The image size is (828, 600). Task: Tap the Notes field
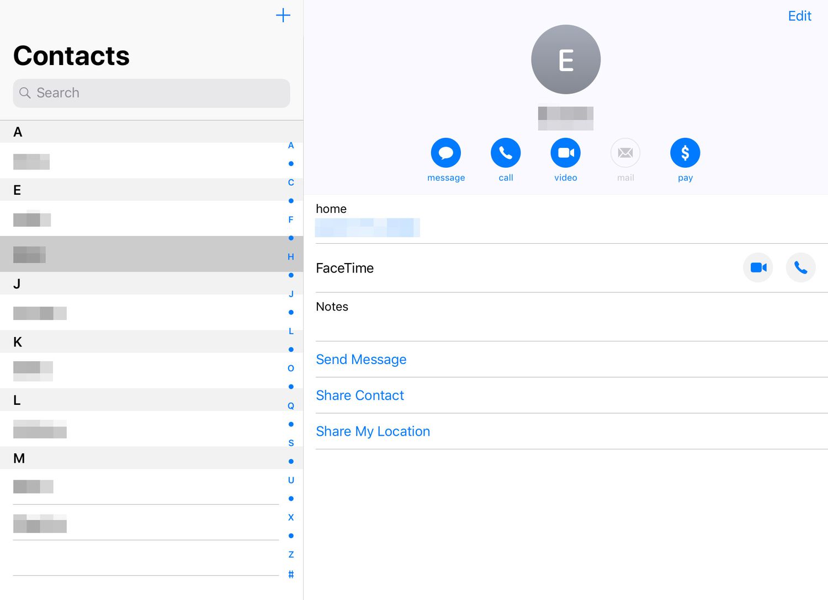[569, 317]
